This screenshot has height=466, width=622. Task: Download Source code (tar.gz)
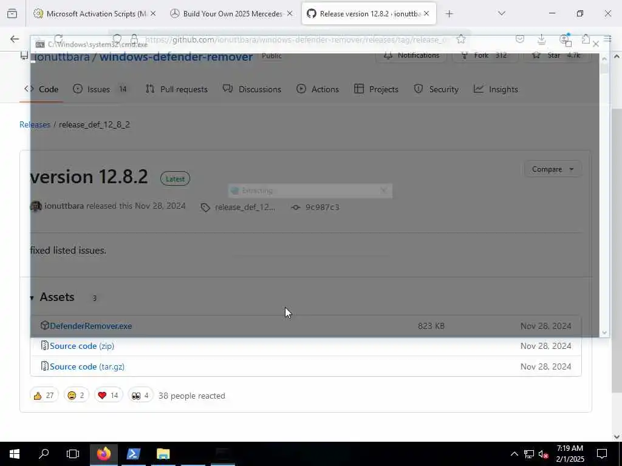coord(87,366)
